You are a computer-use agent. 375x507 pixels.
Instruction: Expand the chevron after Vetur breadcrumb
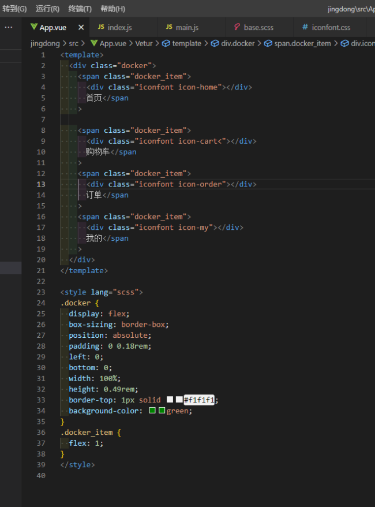157,43
